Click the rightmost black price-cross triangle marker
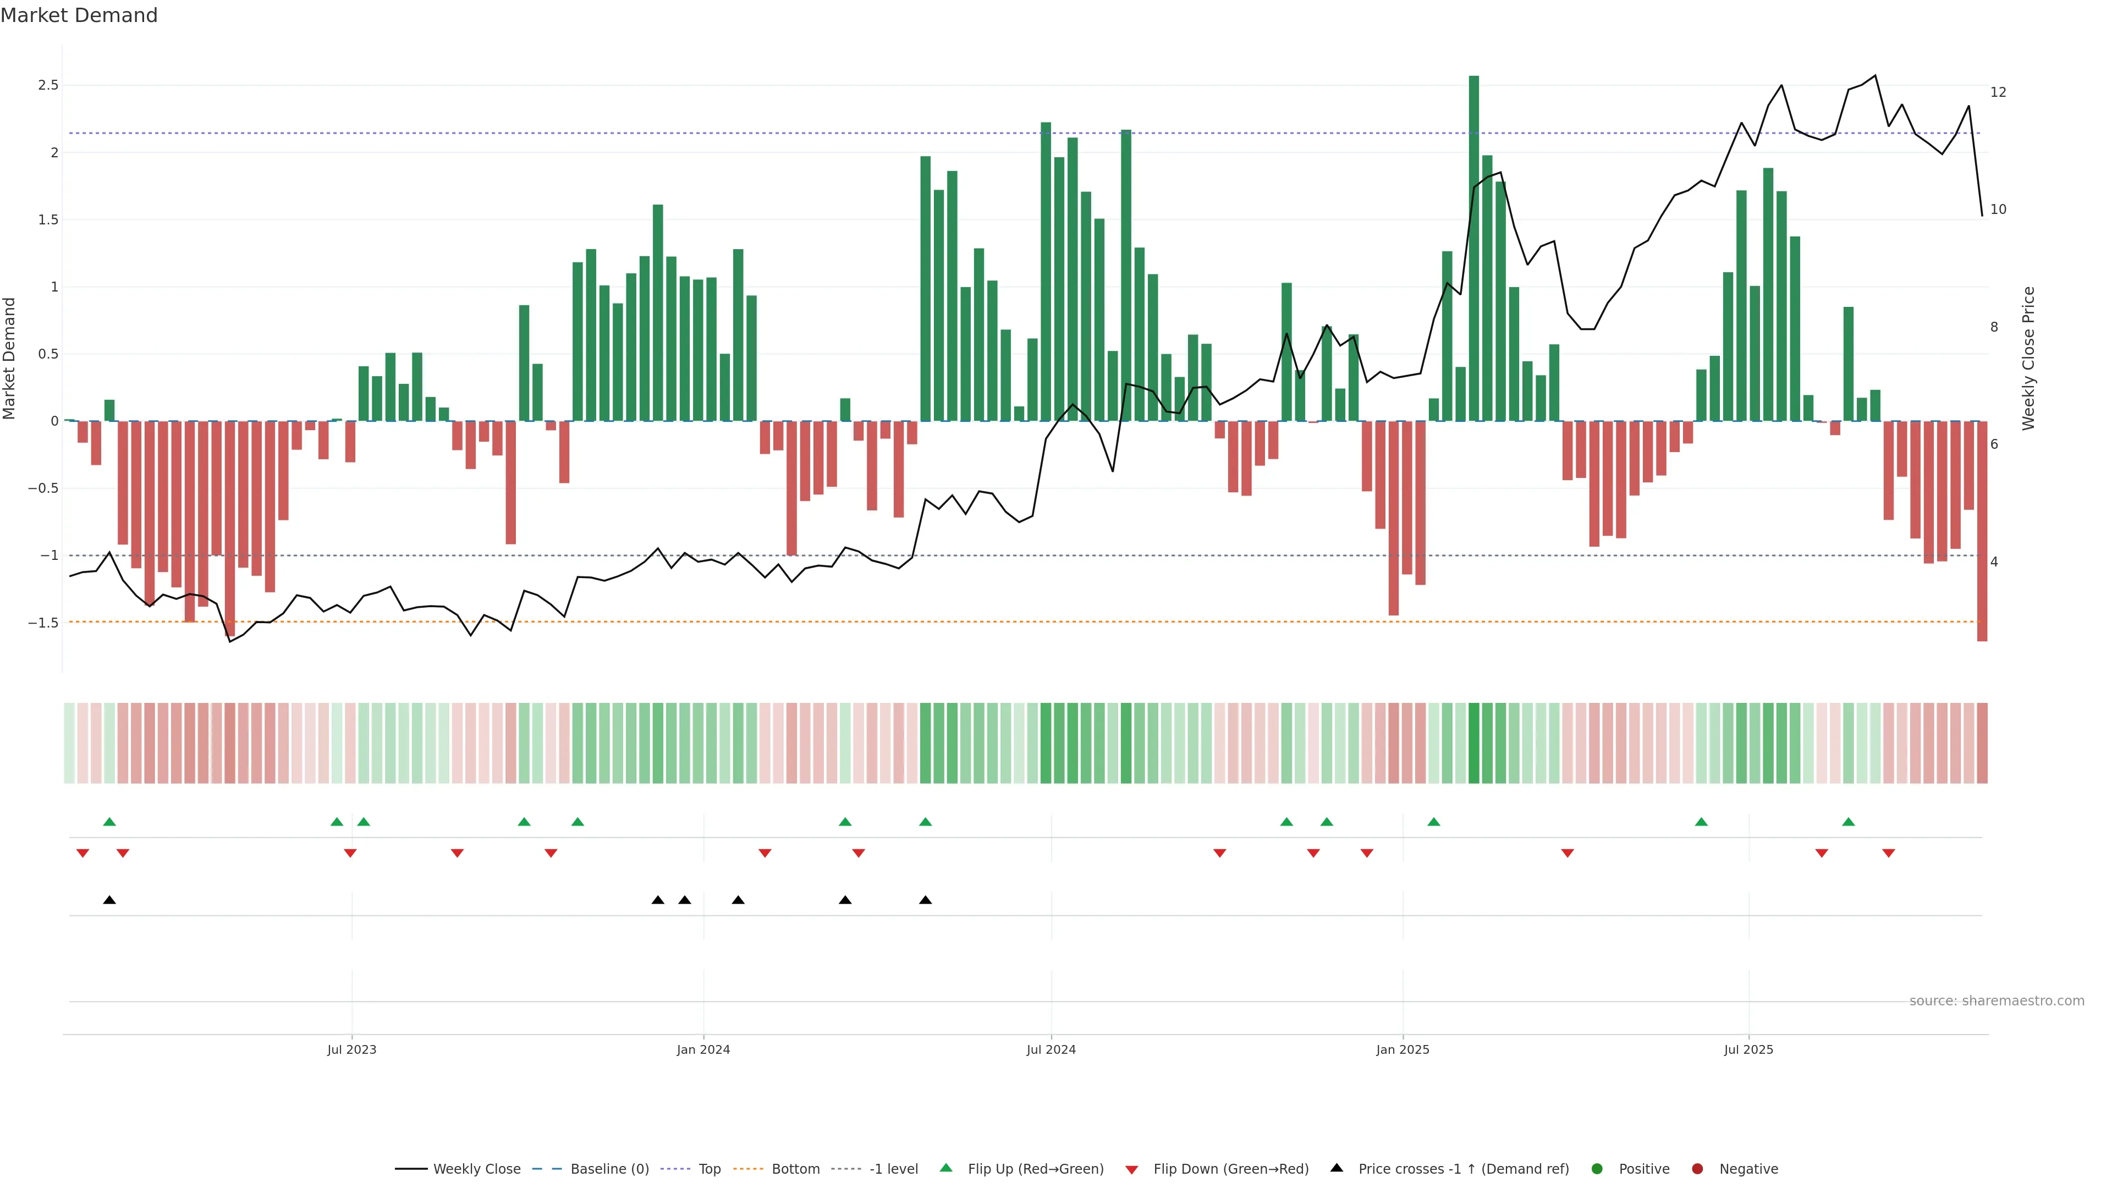 (x=926, y=900)
